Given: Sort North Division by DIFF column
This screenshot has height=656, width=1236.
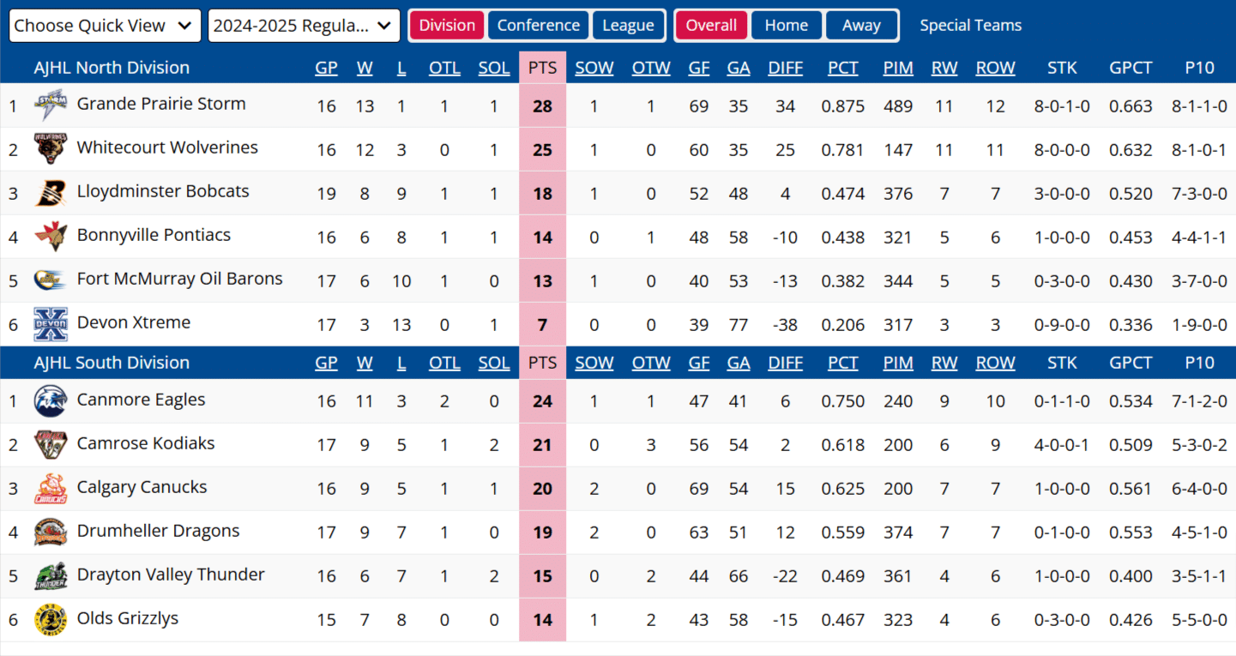Looking at the screenshot, I should 785,68.
